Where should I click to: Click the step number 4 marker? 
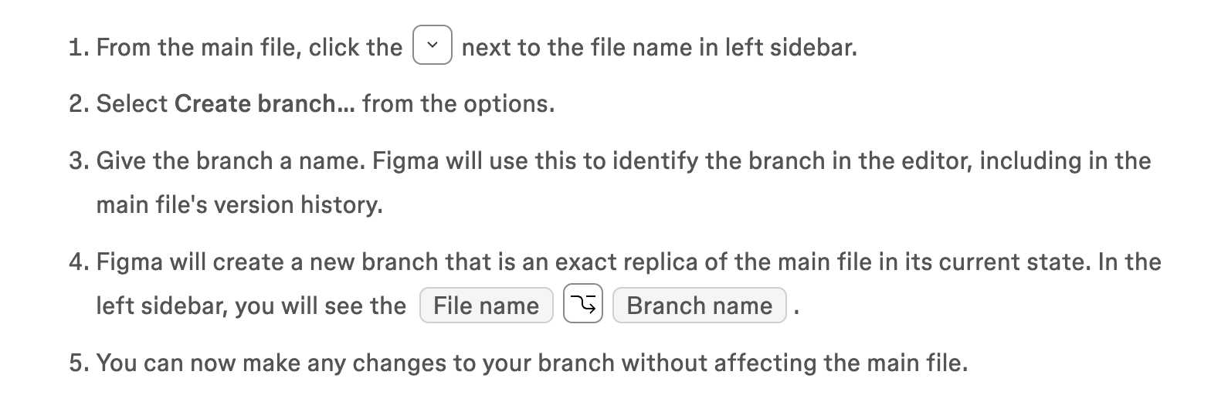pyautogui.click(x=80, y=262)
